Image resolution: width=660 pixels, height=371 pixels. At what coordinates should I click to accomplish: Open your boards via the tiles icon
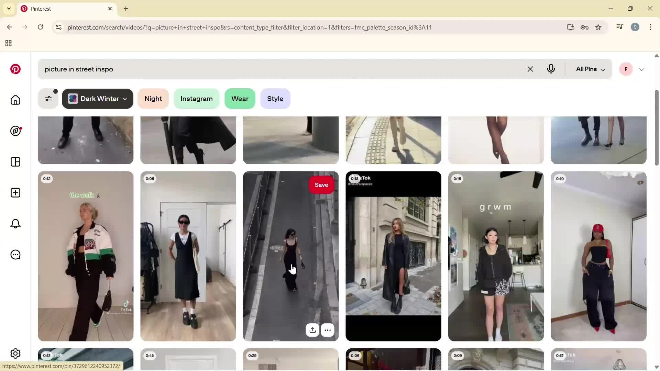click(x=15, y=162)
